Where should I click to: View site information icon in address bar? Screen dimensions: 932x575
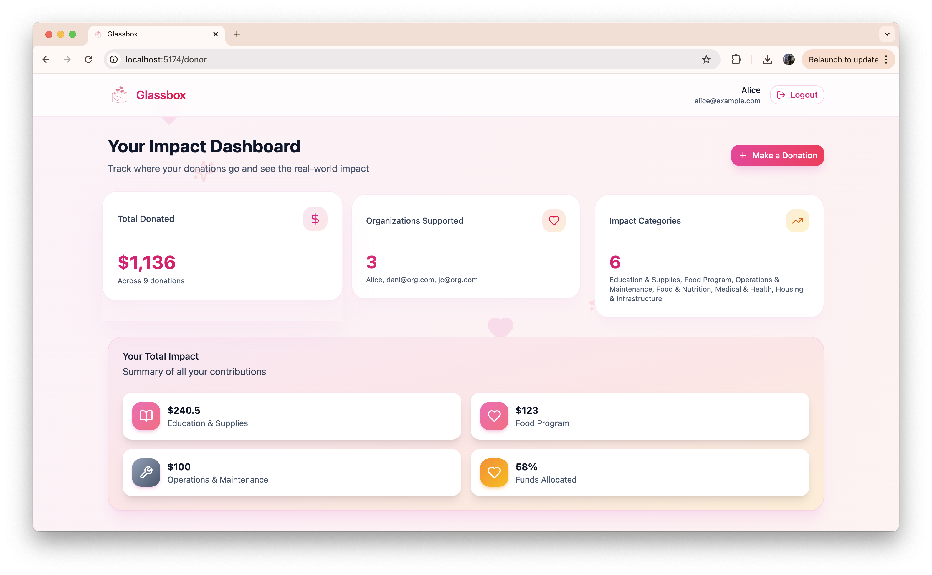click(x=113, y=59)
